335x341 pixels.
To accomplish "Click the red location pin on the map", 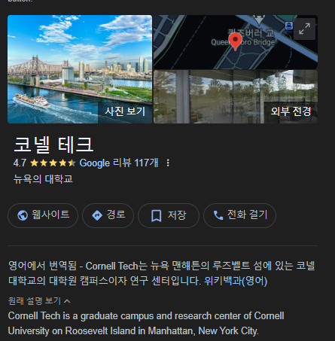I will click(x=235, y=41).
